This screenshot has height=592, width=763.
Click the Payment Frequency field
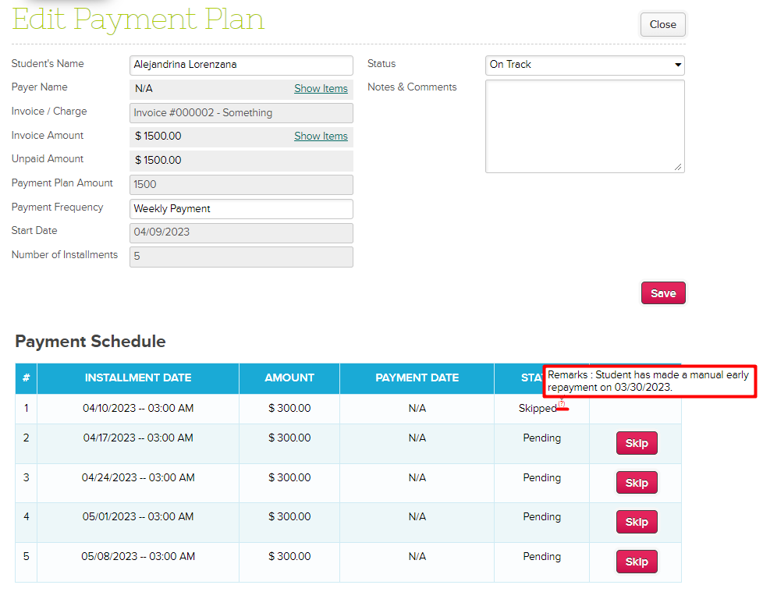(241, 209)
